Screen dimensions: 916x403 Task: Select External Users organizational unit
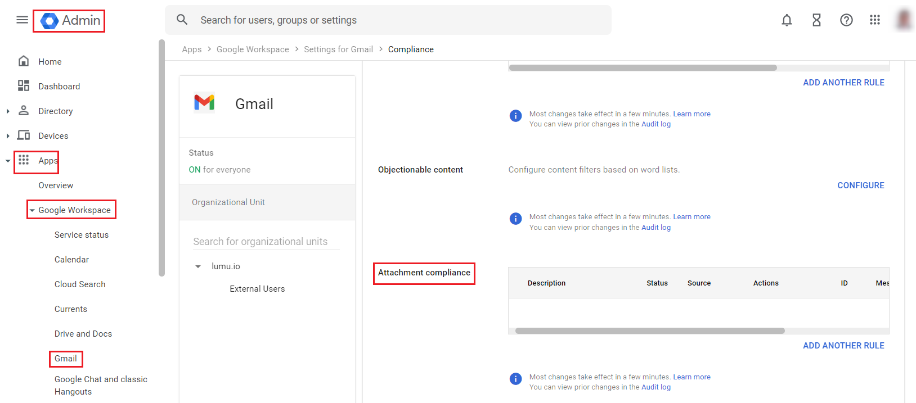(x=257, y=289)
